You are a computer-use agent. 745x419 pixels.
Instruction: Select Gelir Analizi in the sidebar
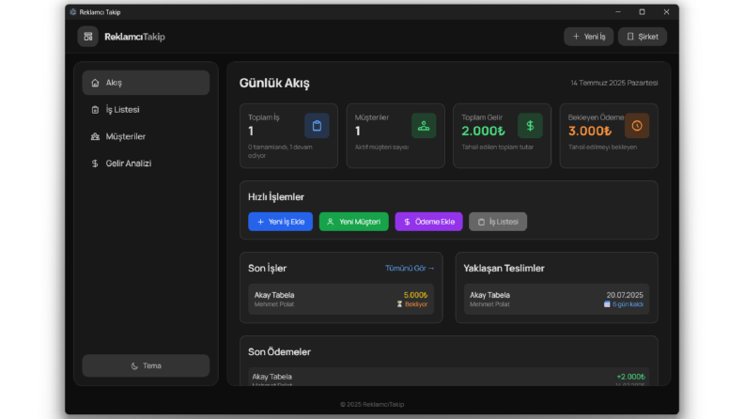[x=146, y=163]
